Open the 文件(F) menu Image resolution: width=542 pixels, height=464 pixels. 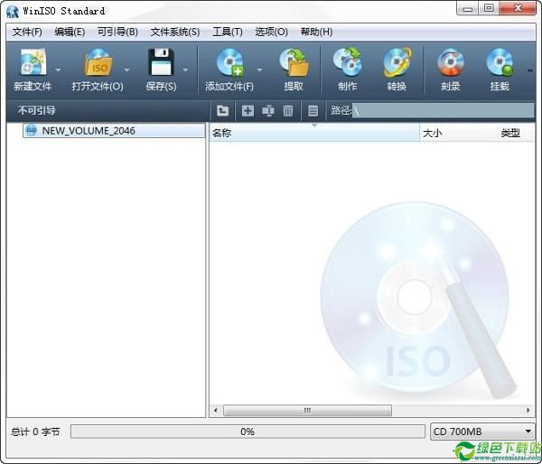(27, 32)
